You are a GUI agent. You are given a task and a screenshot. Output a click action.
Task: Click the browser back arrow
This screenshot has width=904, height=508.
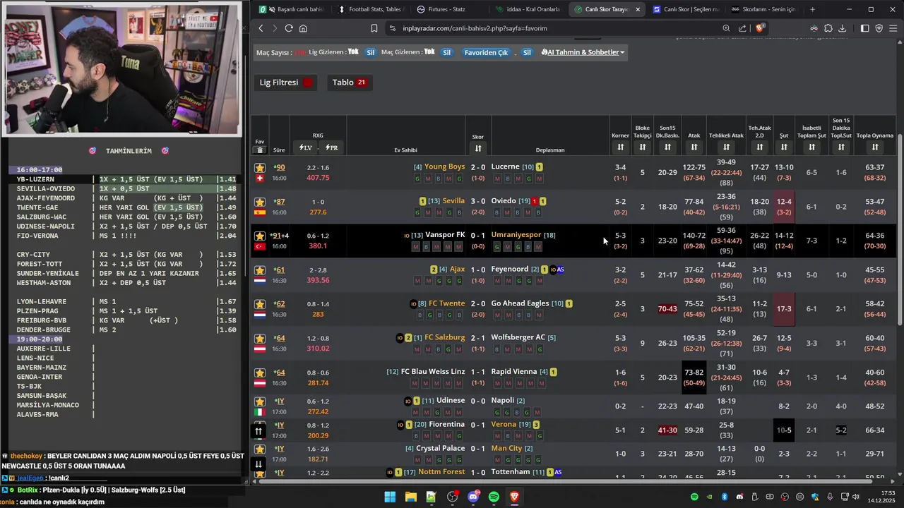pos(261,28)
